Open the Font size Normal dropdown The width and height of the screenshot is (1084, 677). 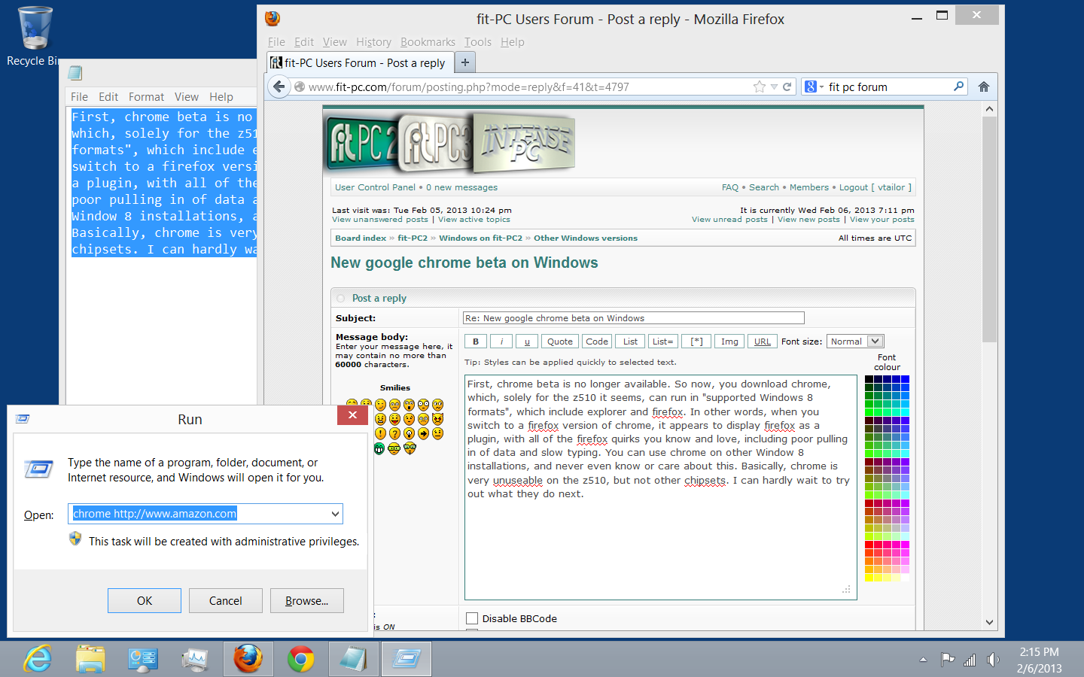pos(855,342)
